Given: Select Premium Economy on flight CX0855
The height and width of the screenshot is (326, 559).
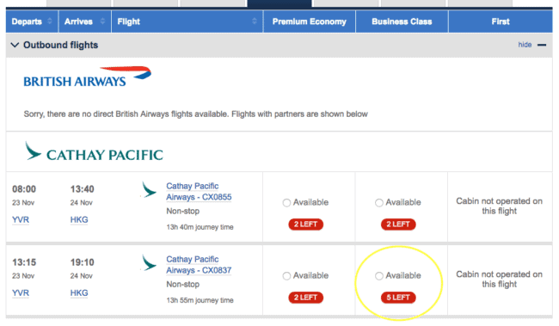Looking at the screenshot, I should pyautogui.click(x=286, y=203).
